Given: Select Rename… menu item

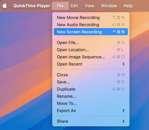Looking at the screenshot, I should [91, 96].
